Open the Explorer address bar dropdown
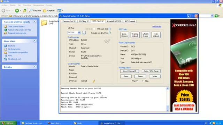 click(212, 16)
